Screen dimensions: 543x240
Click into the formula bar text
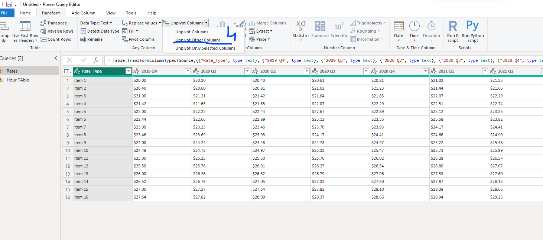[x=323, y=60]
